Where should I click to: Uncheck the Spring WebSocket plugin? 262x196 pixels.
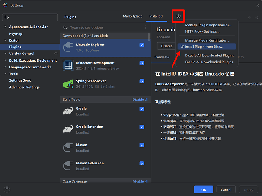coord(142,81)
